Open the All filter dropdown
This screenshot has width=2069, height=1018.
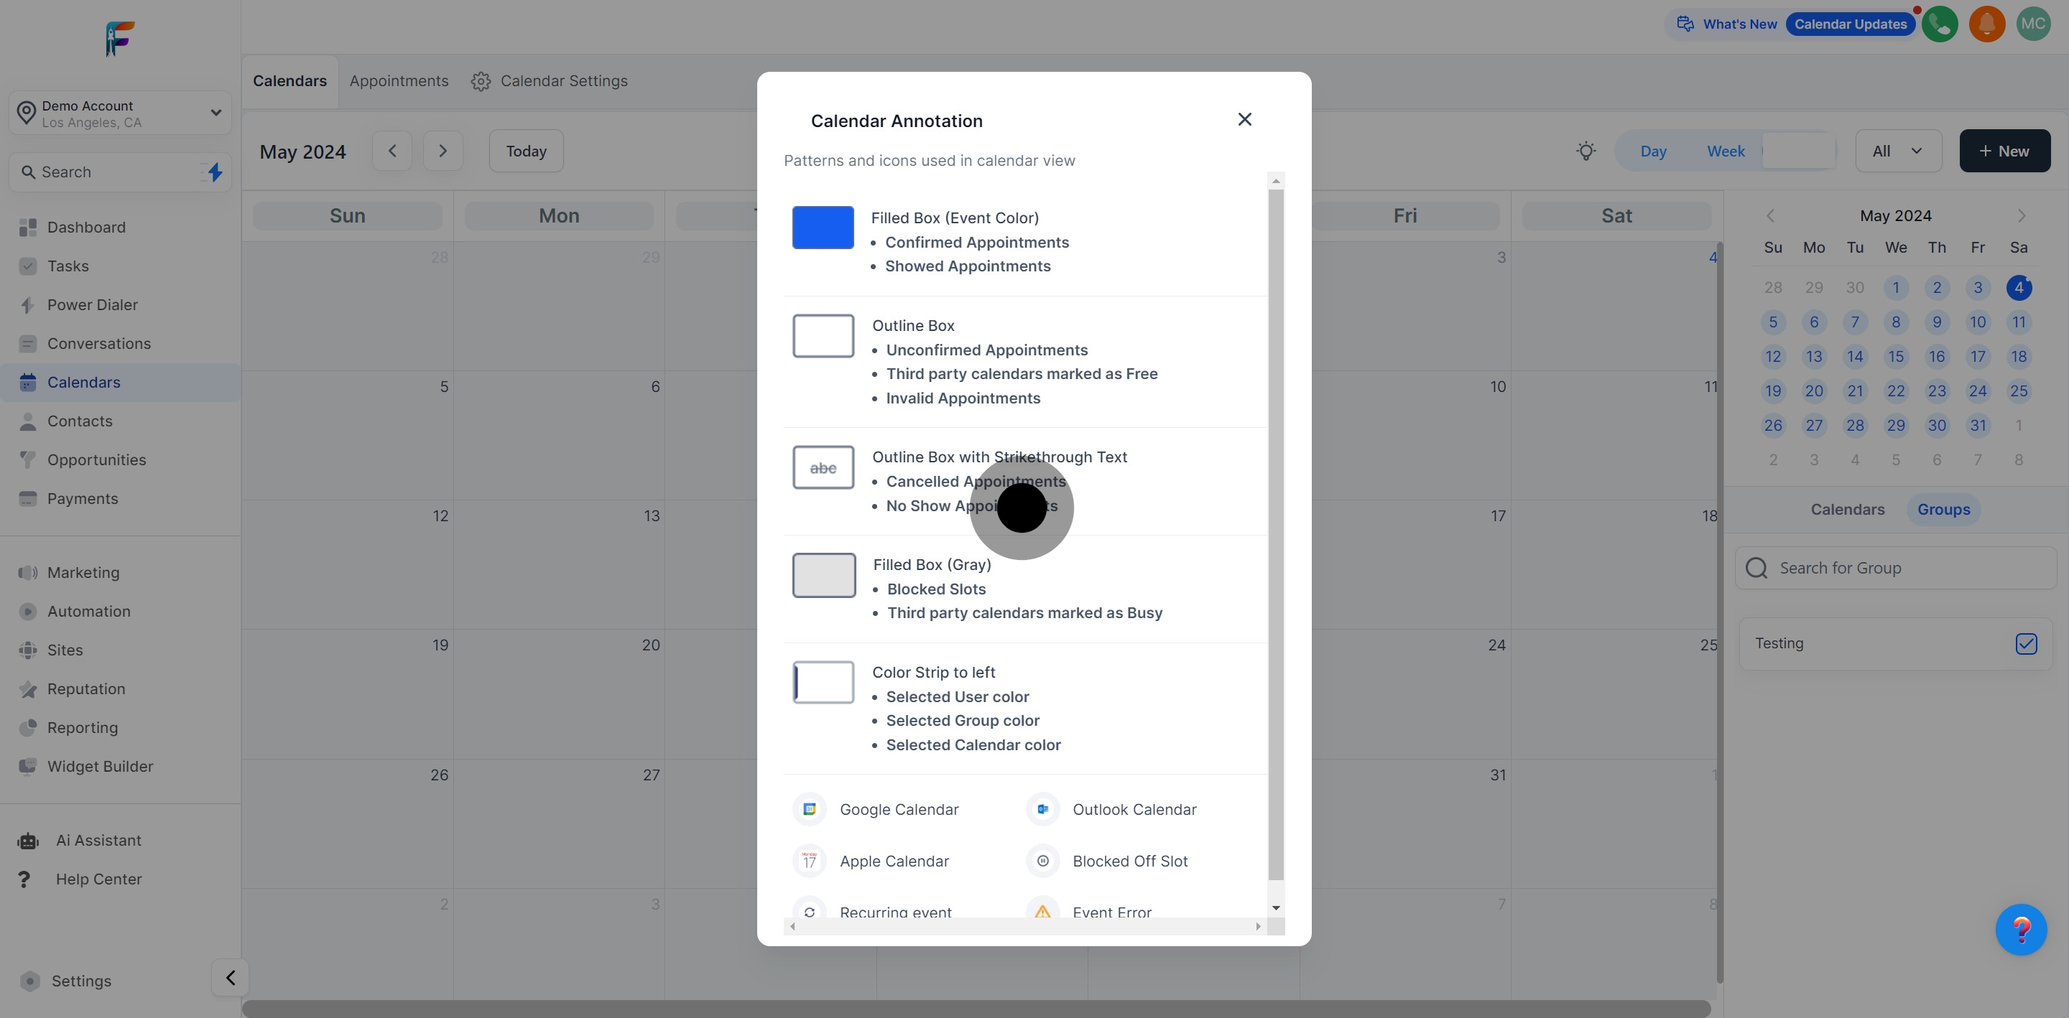[x=1898, y=151]
